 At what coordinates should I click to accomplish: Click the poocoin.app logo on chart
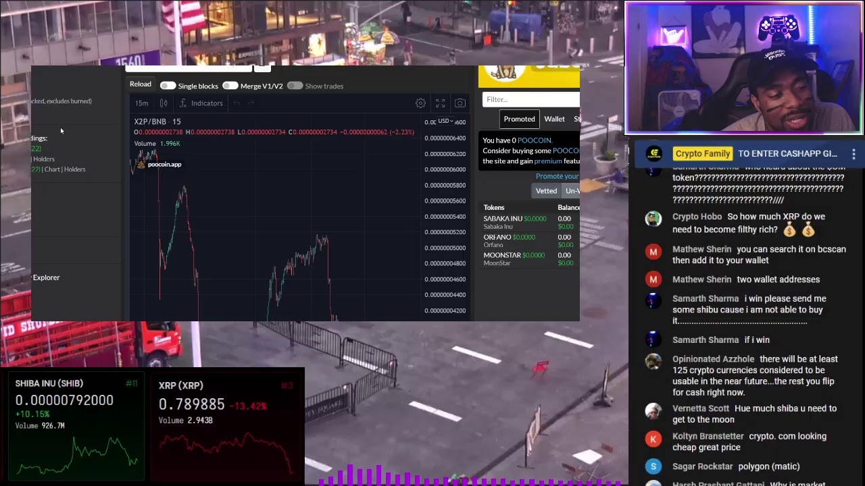159,164
